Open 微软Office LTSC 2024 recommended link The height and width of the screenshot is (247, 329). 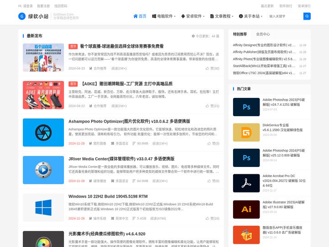pos(264,73)
